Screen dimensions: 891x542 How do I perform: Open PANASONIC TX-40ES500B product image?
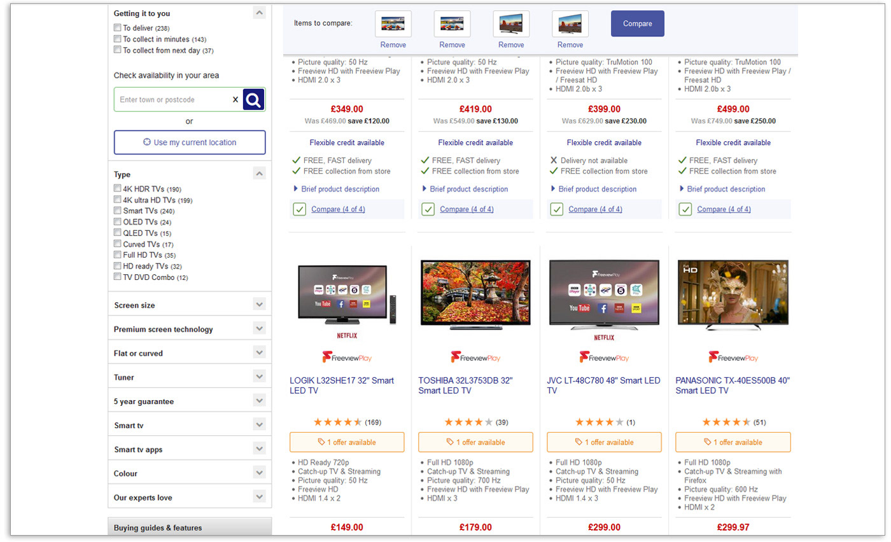click(733, 295)
